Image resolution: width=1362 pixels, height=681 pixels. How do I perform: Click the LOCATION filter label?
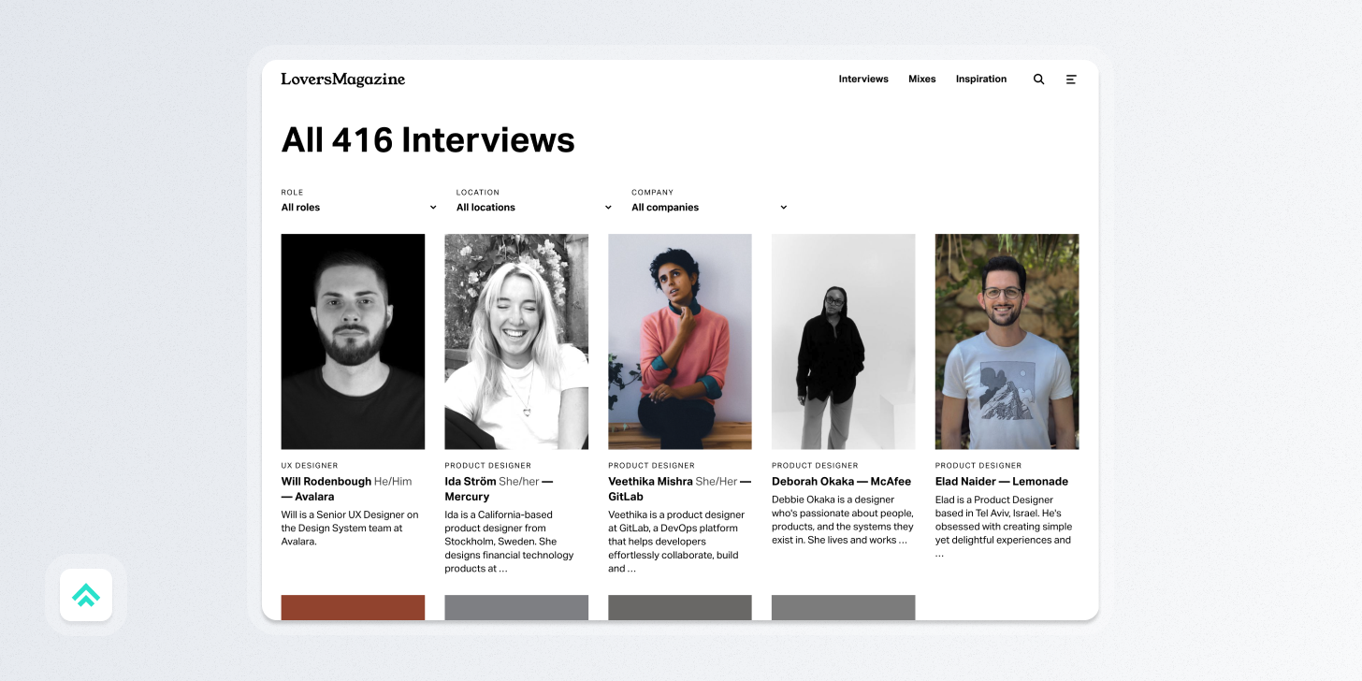tap(478, 192)
